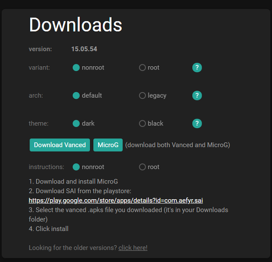This screenshot has height=262, width=272.
Task: Open the SAI Play Store link
Action: click(116, 200)
